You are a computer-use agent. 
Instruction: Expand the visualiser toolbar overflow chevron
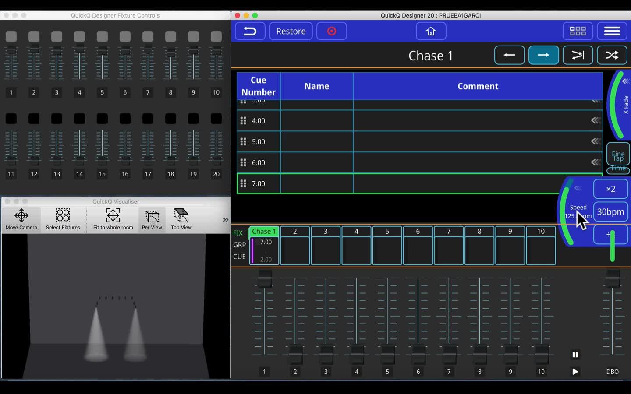tap(225, 220)
